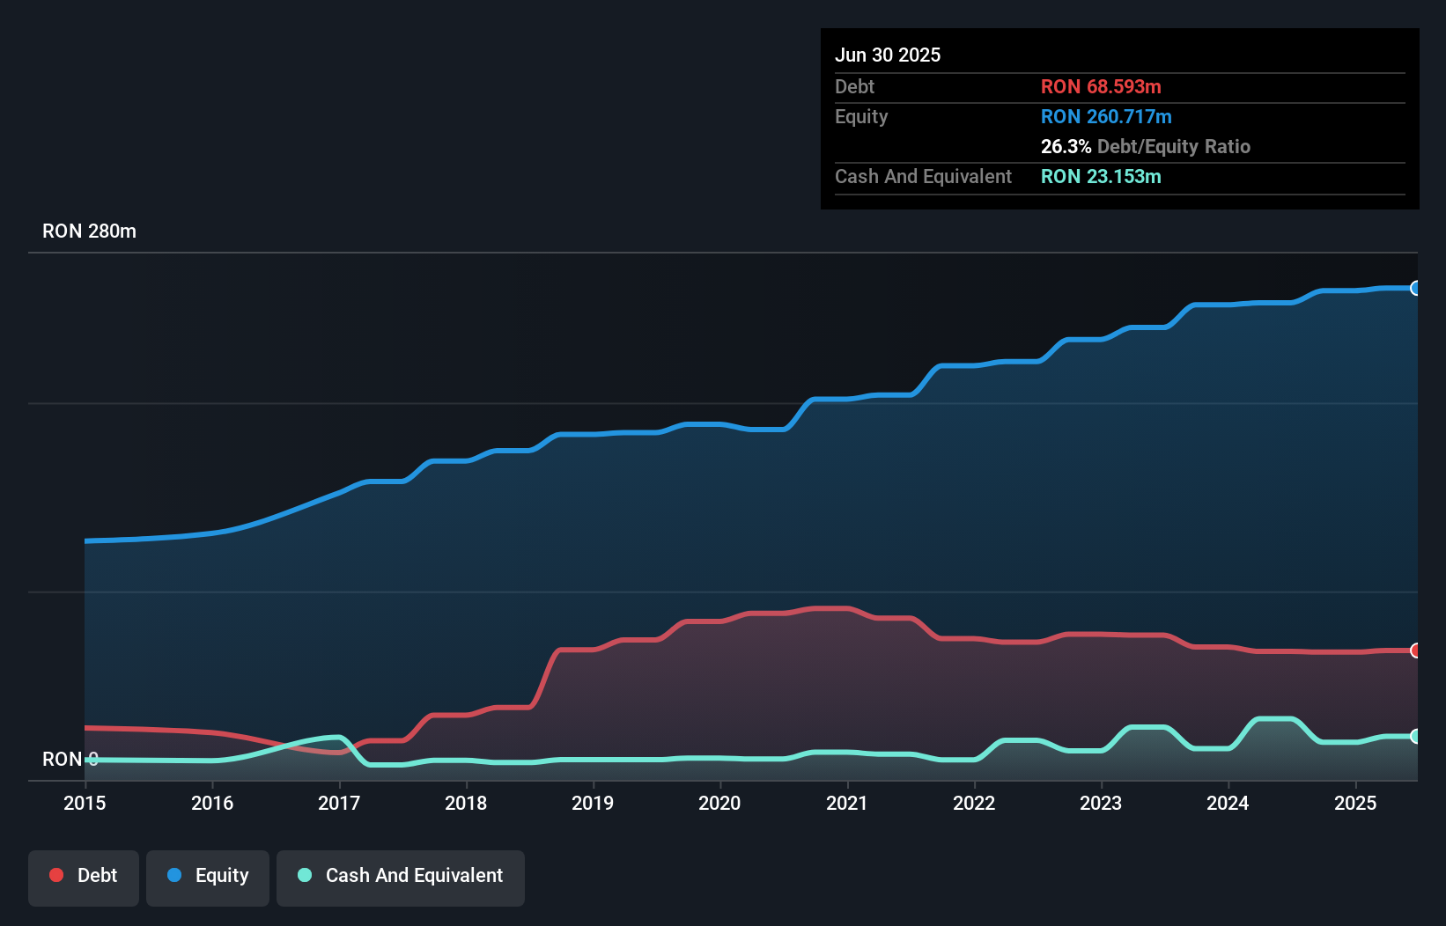The image size is (1446, 926).
Task: Click the blue Equity legend dot
Action: coord(174,876)
